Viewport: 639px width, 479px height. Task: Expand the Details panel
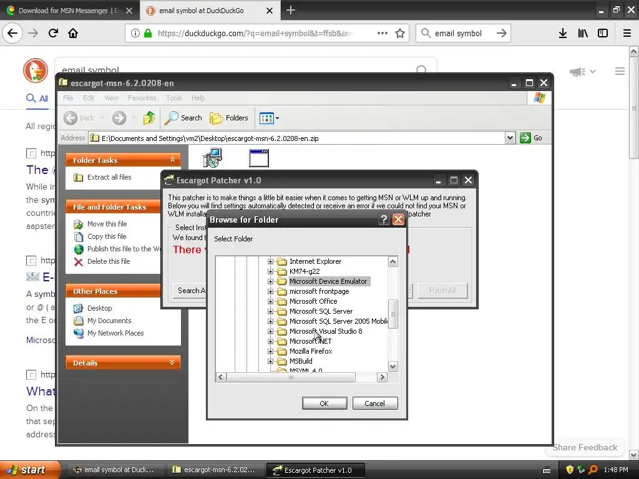[172, 362]
